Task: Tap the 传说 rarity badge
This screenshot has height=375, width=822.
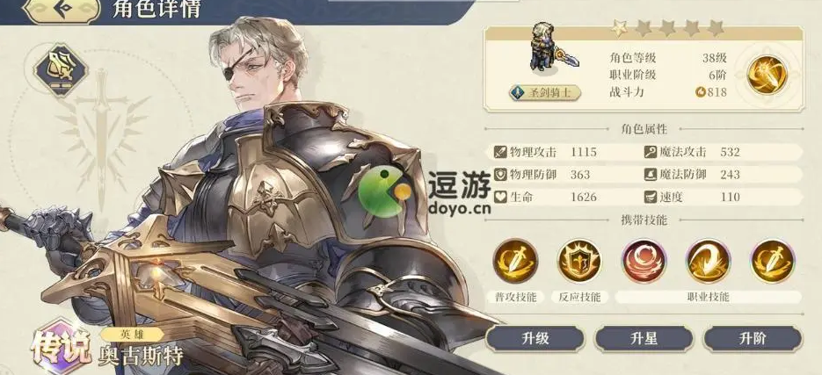Action: click(61, 346)
